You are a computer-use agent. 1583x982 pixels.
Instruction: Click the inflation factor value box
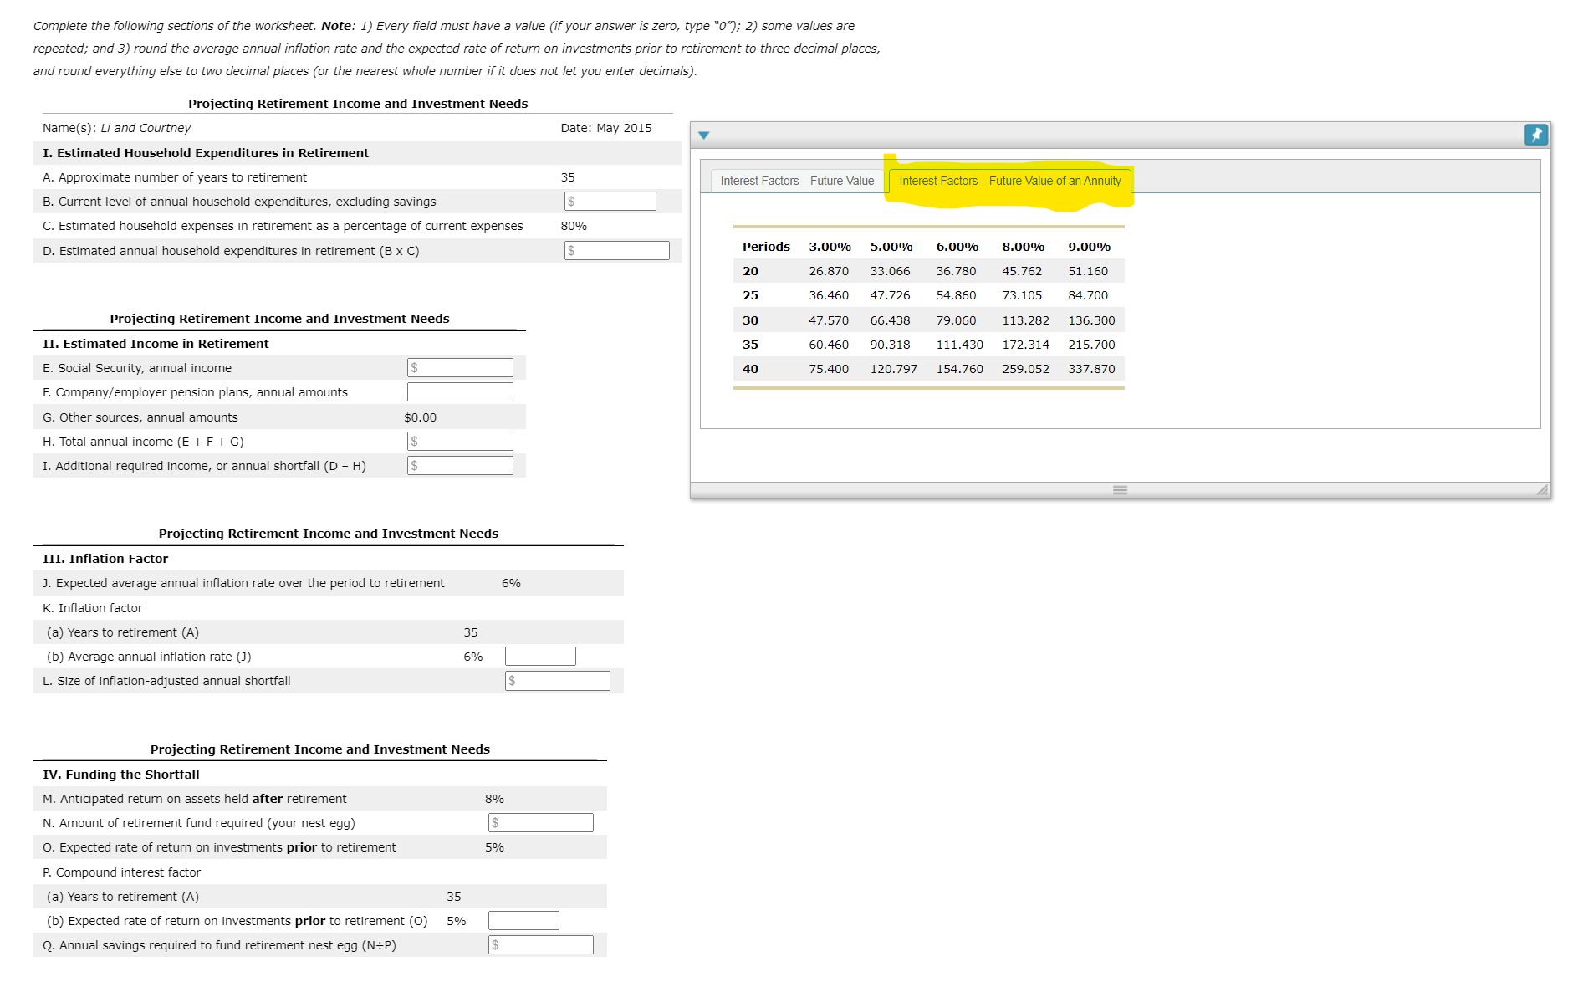(540, 656)
